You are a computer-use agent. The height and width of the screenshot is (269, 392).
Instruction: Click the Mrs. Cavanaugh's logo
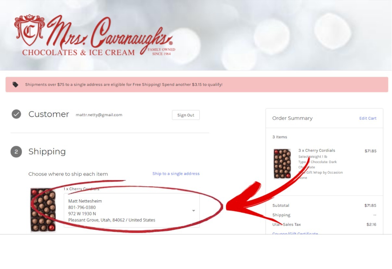click(94, 35)
